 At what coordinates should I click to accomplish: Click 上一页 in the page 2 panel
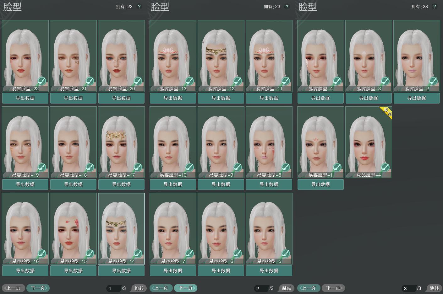[161, 288]
